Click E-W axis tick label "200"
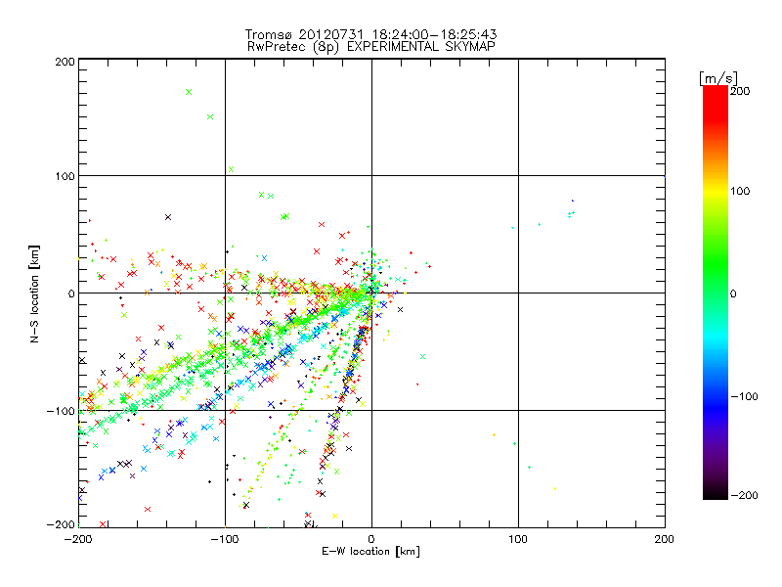 click(x=664, y=539)
